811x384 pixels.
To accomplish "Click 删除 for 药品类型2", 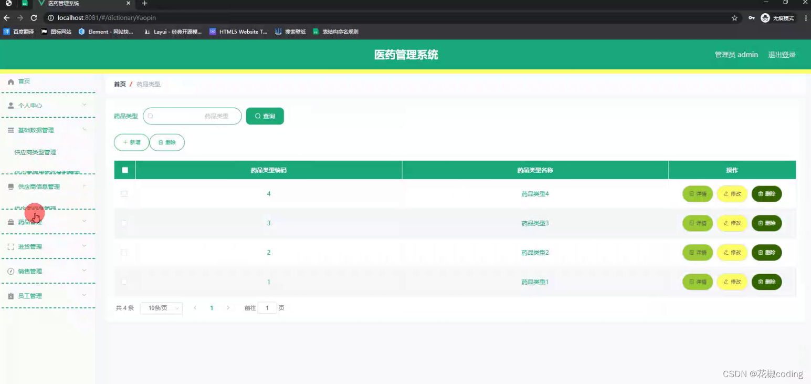I will [x=767, y=253].
